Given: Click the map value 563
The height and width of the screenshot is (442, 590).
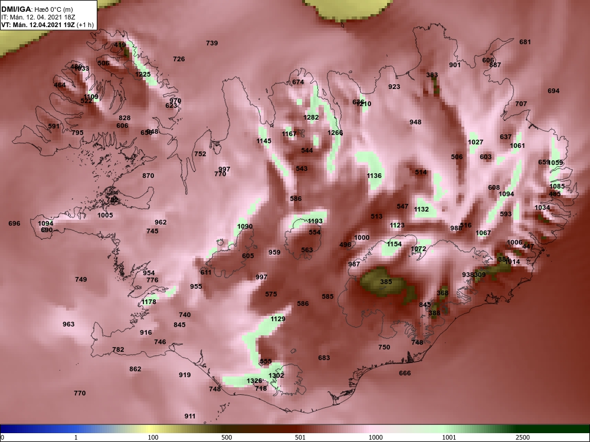Looking at the screenshot, I should click(307, 250).
